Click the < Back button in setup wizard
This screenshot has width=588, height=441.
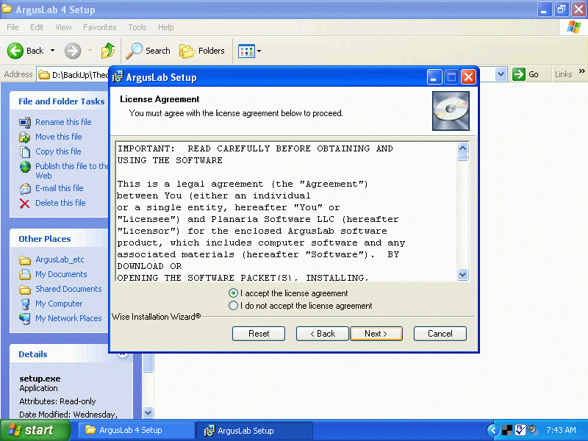tap(323, 334)
